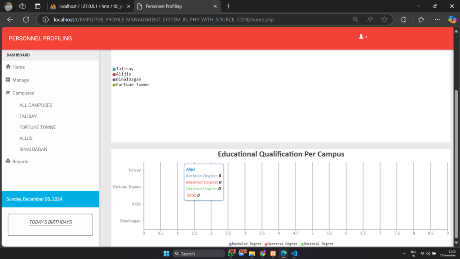Open the user account dropdown in header
460x259 pixels.
click(363, 37)
